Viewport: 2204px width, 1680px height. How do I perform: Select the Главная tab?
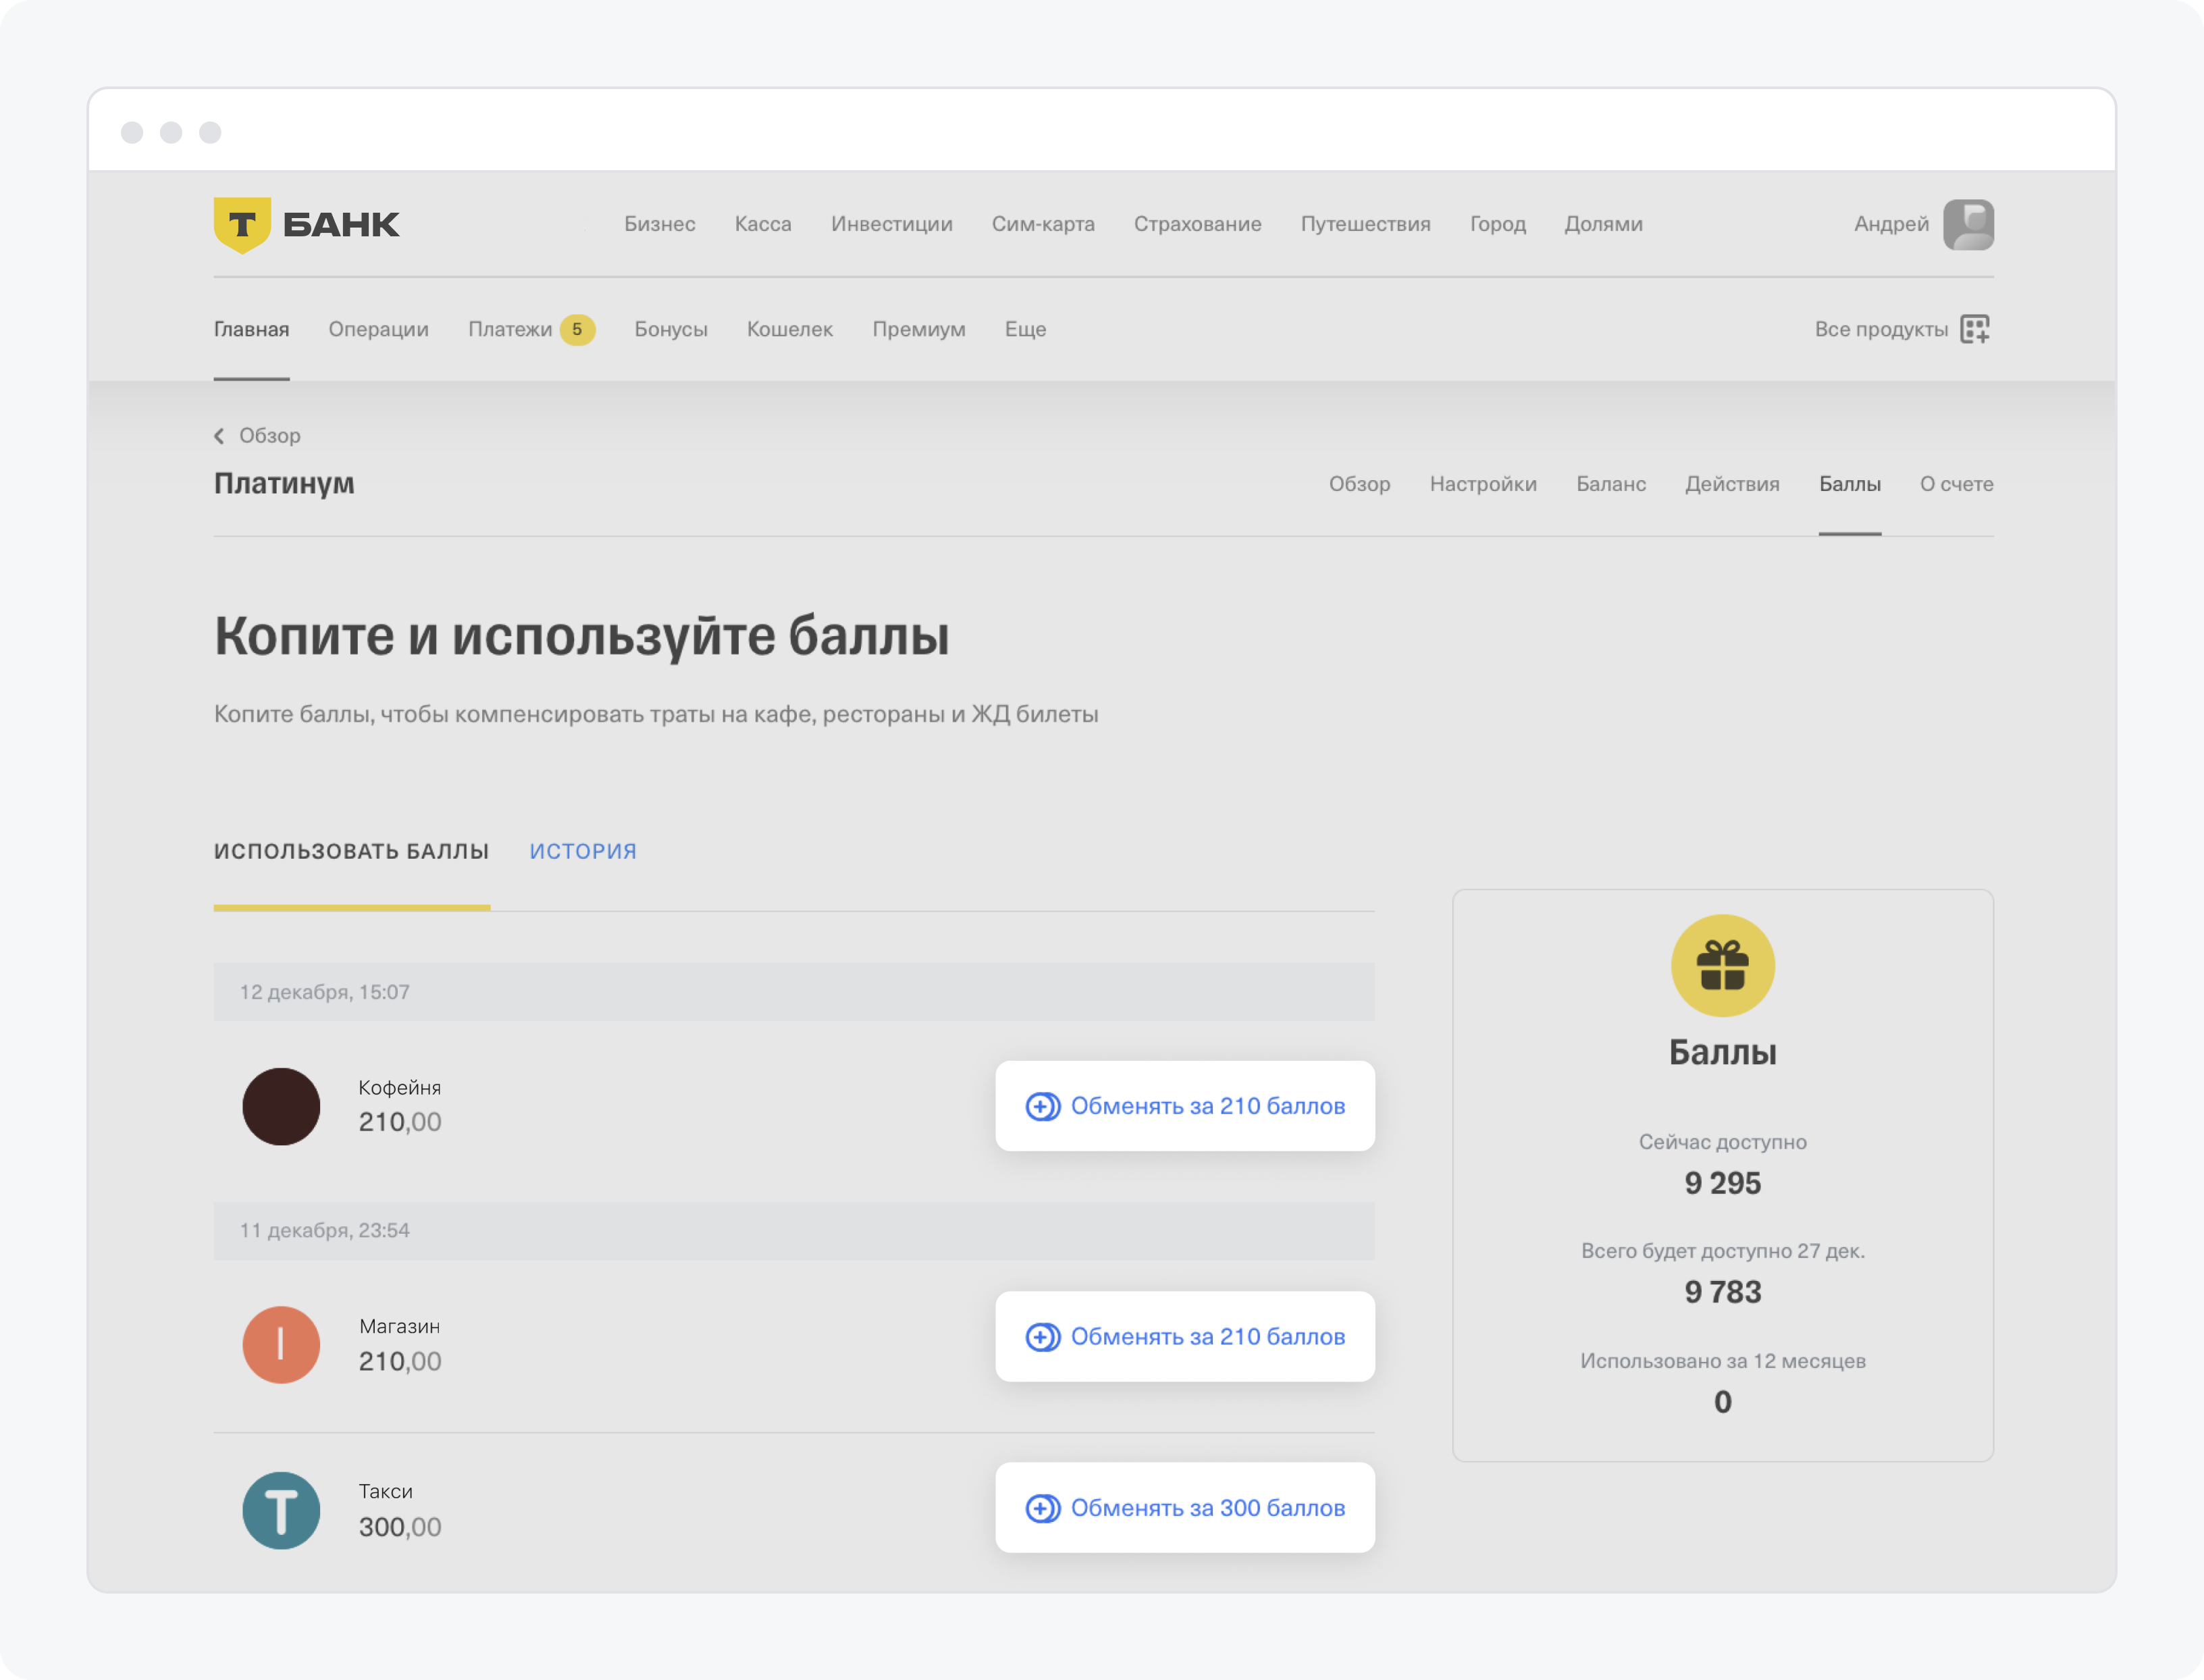251,329
